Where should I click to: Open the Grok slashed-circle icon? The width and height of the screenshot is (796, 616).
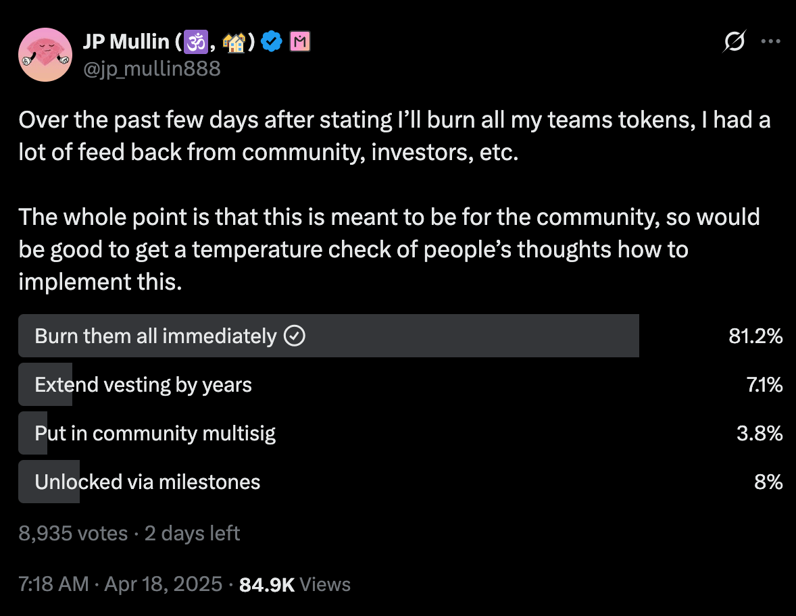pyautogui.click(x=735, y=43)
